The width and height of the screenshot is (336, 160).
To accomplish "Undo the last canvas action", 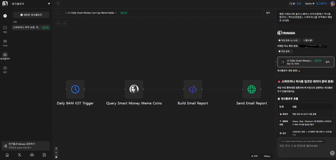I will click(x=58, y=24).
